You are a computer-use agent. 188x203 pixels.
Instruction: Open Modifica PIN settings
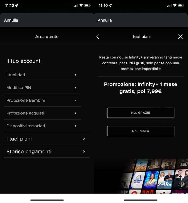pyautogui.click(x=43, y=88)
